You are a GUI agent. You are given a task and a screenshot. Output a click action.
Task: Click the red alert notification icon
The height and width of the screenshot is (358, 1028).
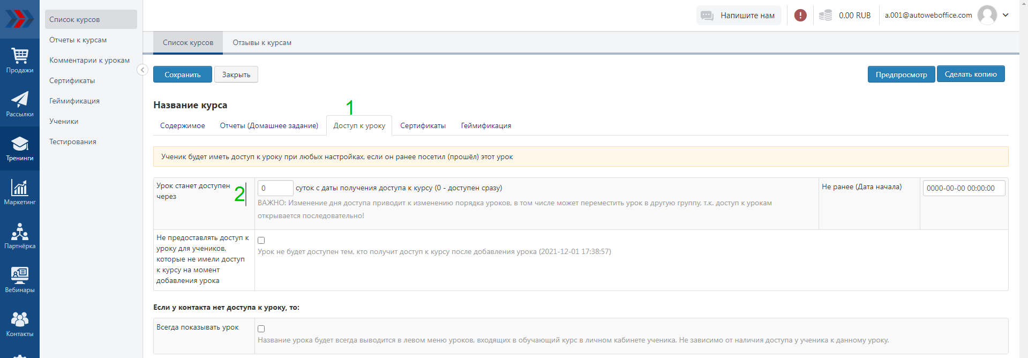800,16
